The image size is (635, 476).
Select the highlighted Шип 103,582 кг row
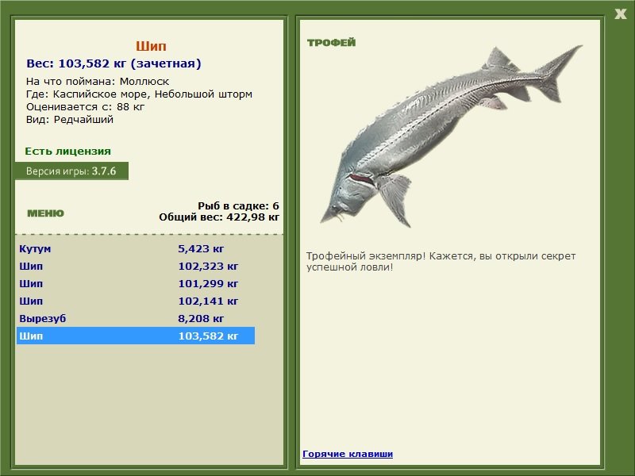(136, 336)
